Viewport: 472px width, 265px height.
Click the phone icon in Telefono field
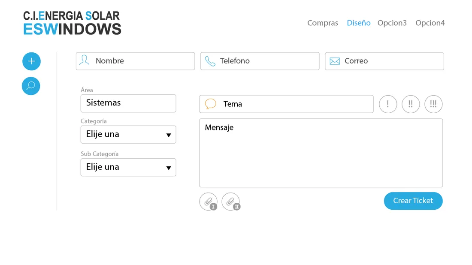[x=210, y=61]
